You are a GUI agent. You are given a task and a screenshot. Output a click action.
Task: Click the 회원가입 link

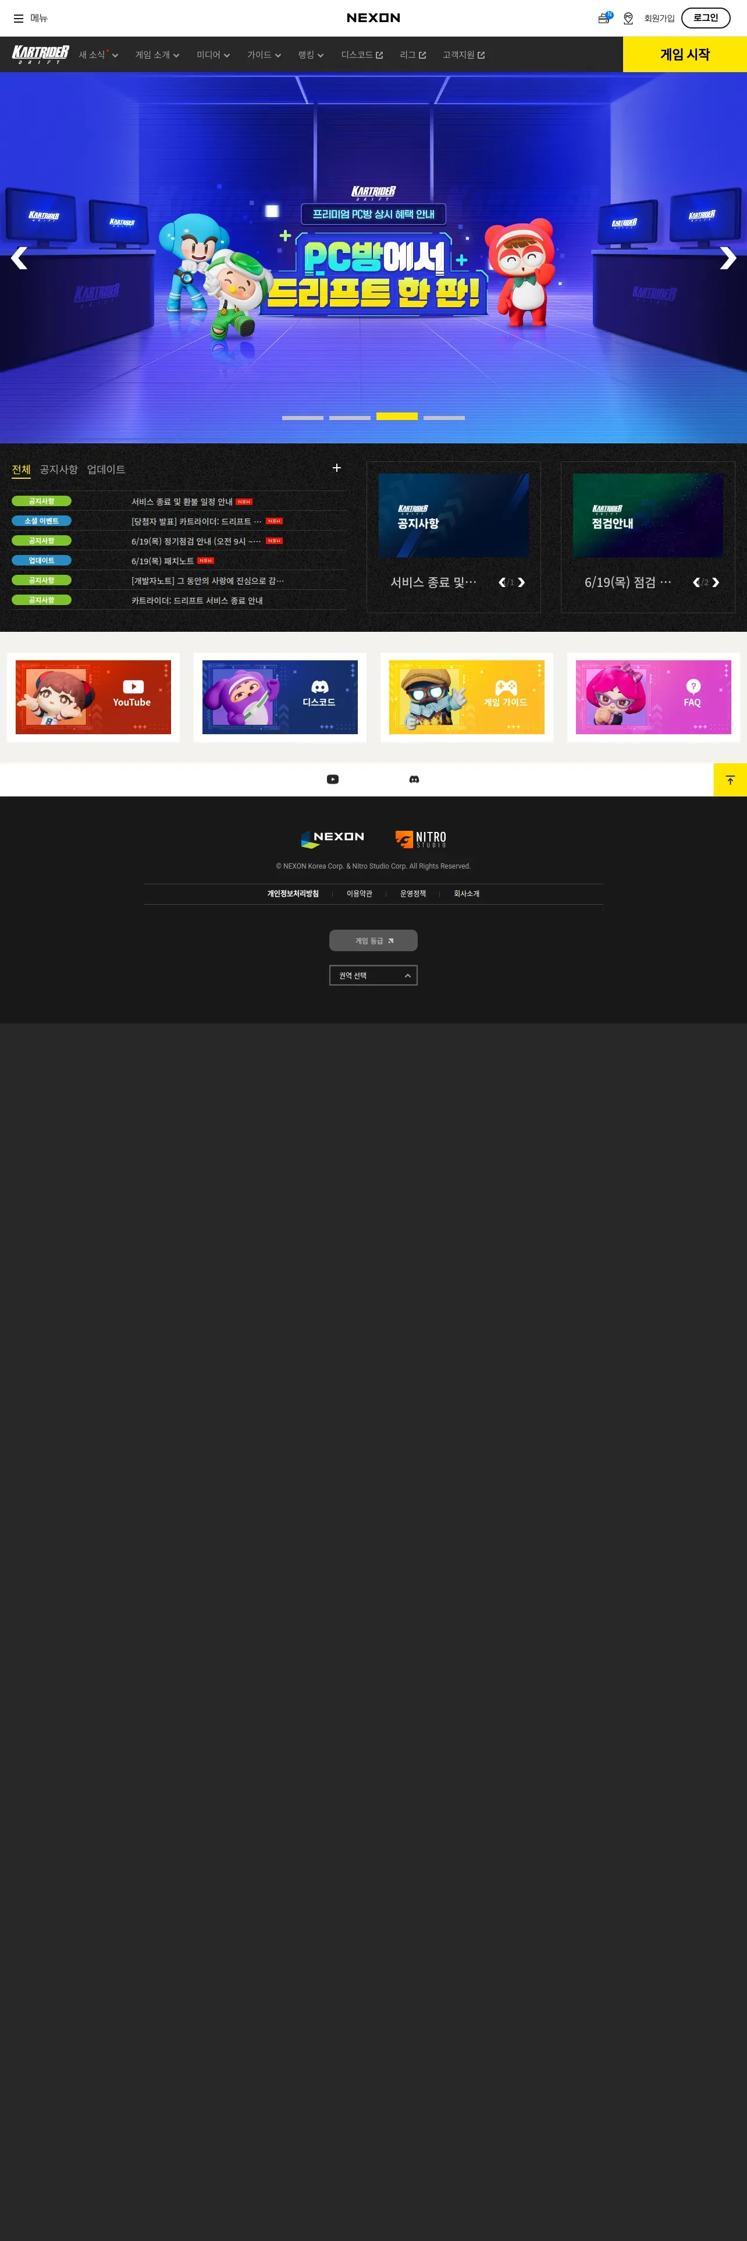click(659, 18)
